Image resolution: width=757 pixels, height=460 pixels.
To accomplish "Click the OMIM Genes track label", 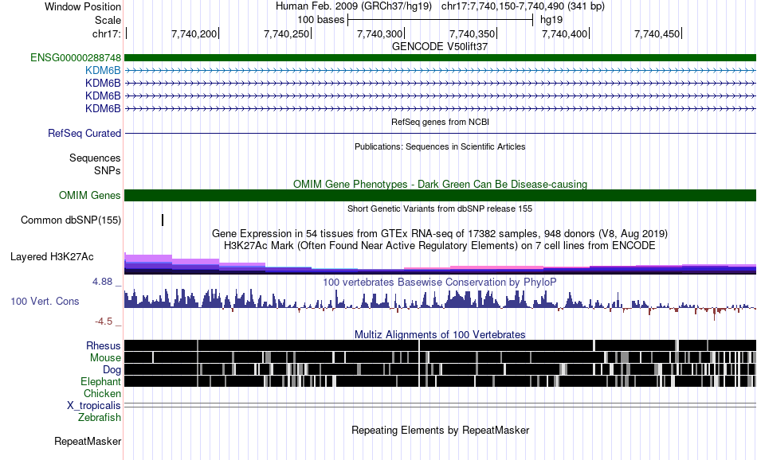I will pos(90,195).
